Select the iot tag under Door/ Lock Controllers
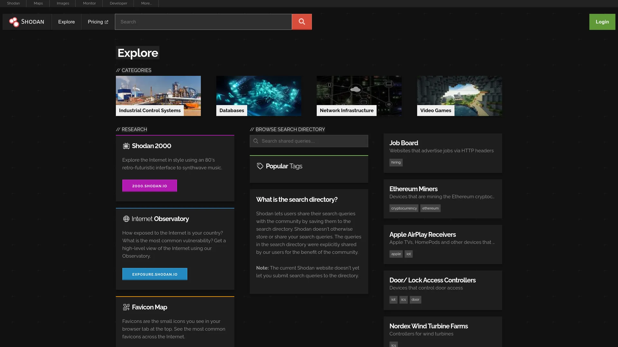Screen dimensions: 618x347 tap(393, 300)
